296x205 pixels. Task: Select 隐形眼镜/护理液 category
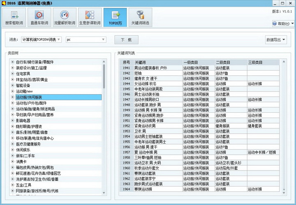pos(29,126)
